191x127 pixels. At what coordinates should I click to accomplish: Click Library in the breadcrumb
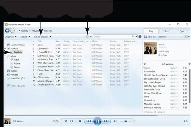click(25, 31)
